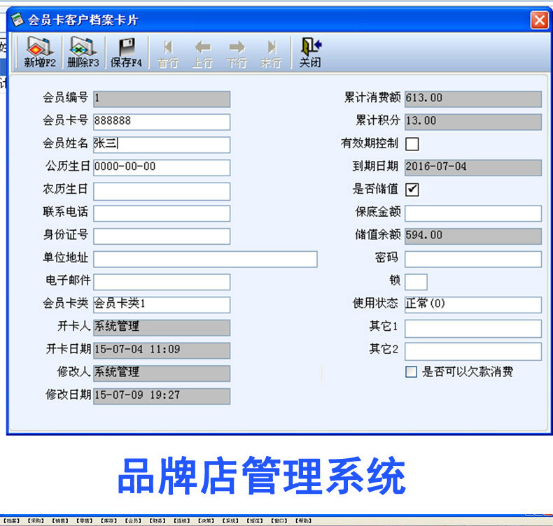Open the 【决策】 menu
The height and width of the screenshot is (526, 553).
(206, 520)
